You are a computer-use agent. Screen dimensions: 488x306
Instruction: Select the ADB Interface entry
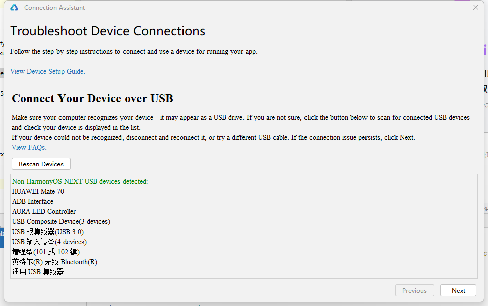coord(33,201)
